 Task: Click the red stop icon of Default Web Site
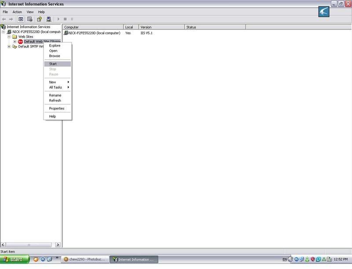coord(20,41)
